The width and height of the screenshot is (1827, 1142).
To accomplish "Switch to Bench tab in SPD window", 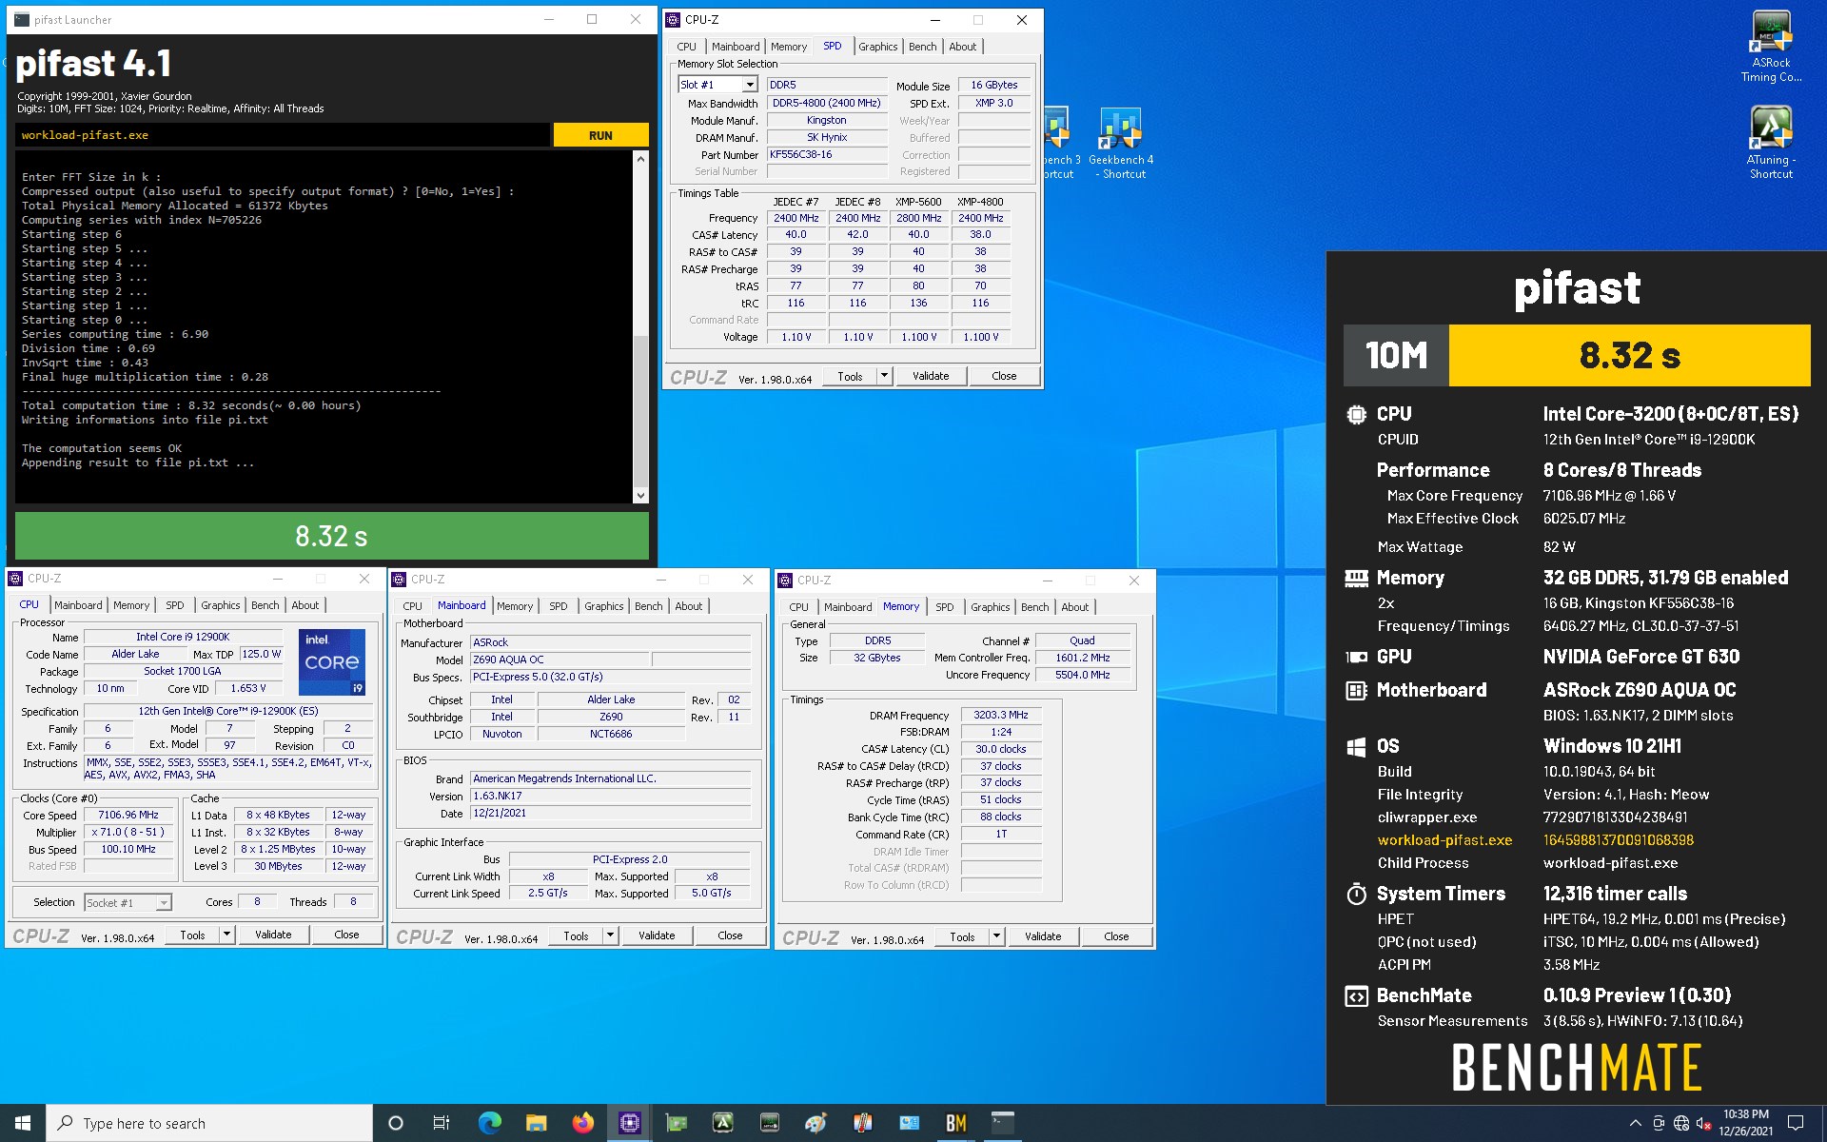I will [x=922, y=47].
